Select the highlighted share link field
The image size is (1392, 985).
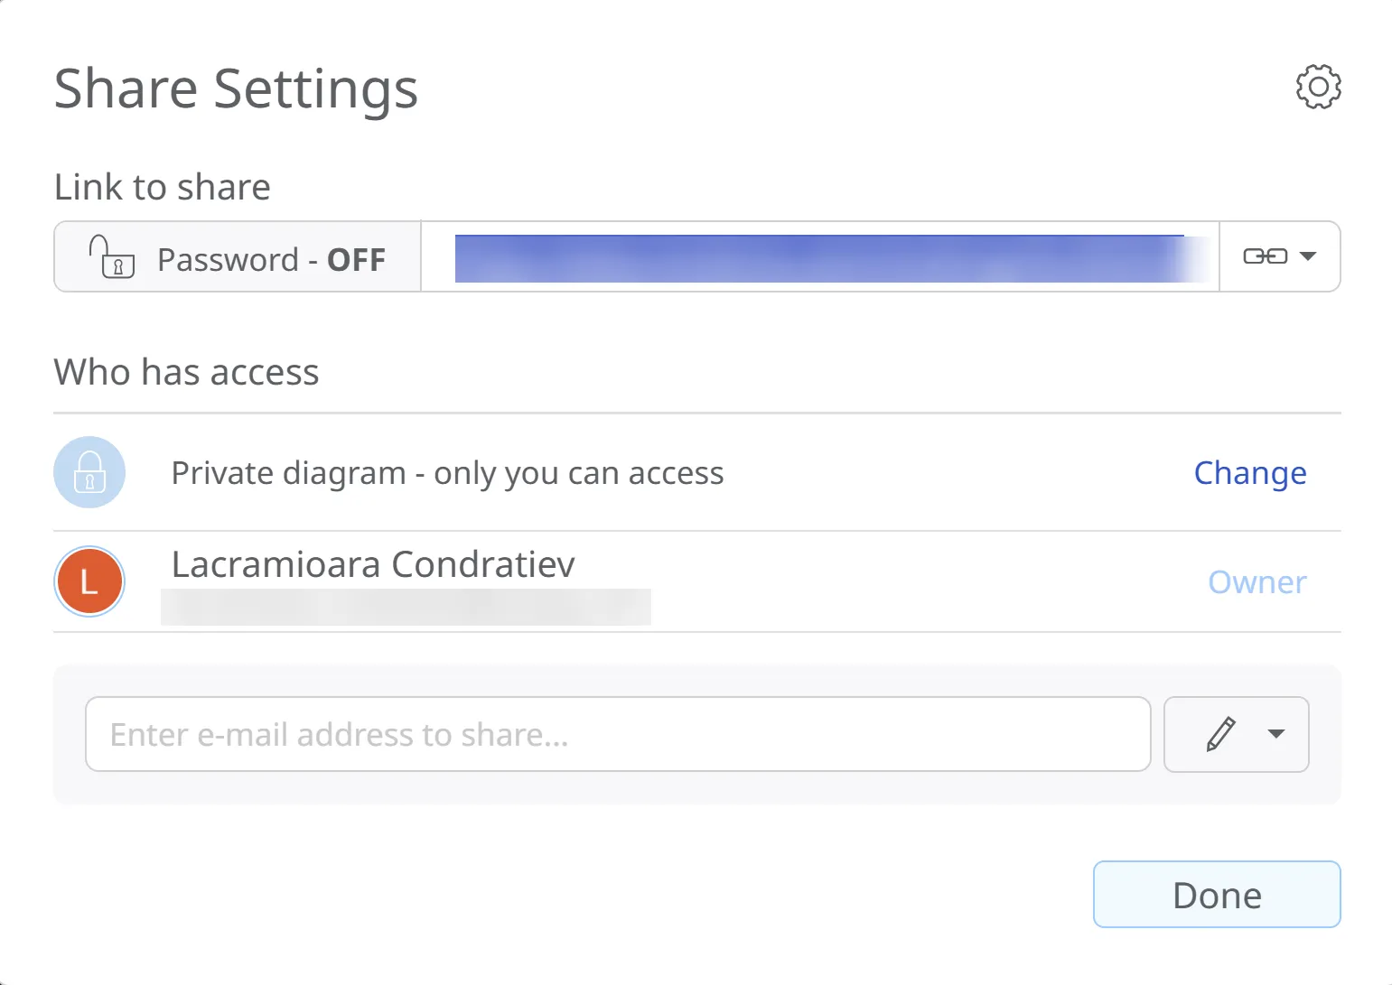818,258
